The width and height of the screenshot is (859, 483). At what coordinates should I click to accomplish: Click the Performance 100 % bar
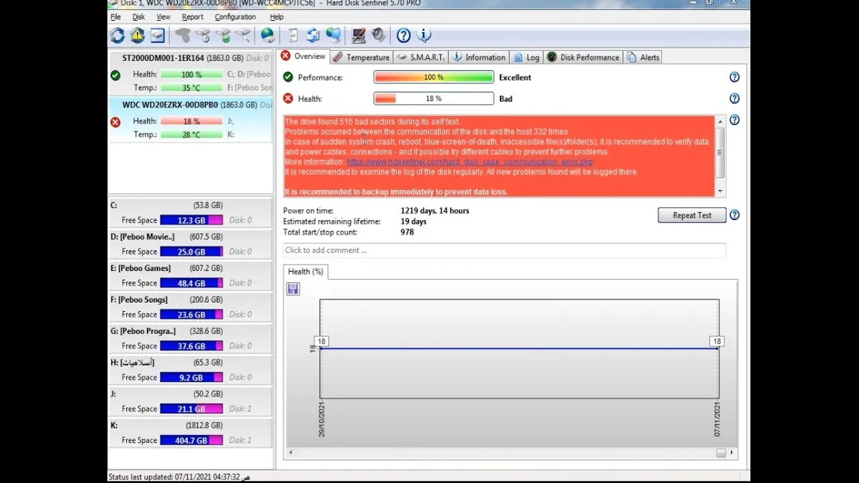point(434,77)
